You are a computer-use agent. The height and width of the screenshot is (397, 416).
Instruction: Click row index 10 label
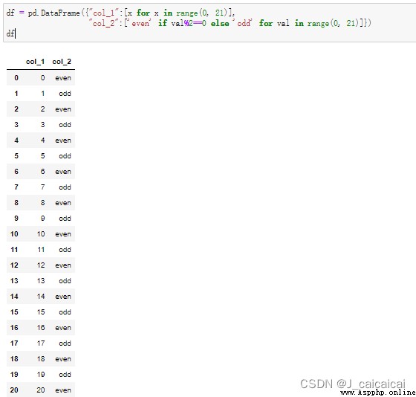[14, 234]
